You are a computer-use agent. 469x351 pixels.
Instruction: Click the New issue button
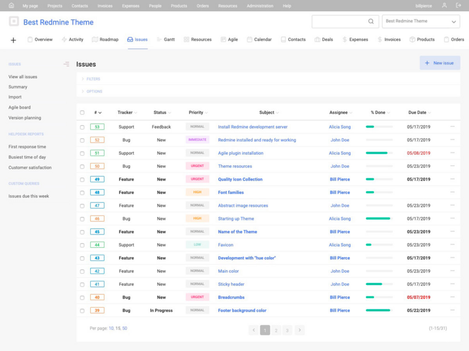(440, 63)
